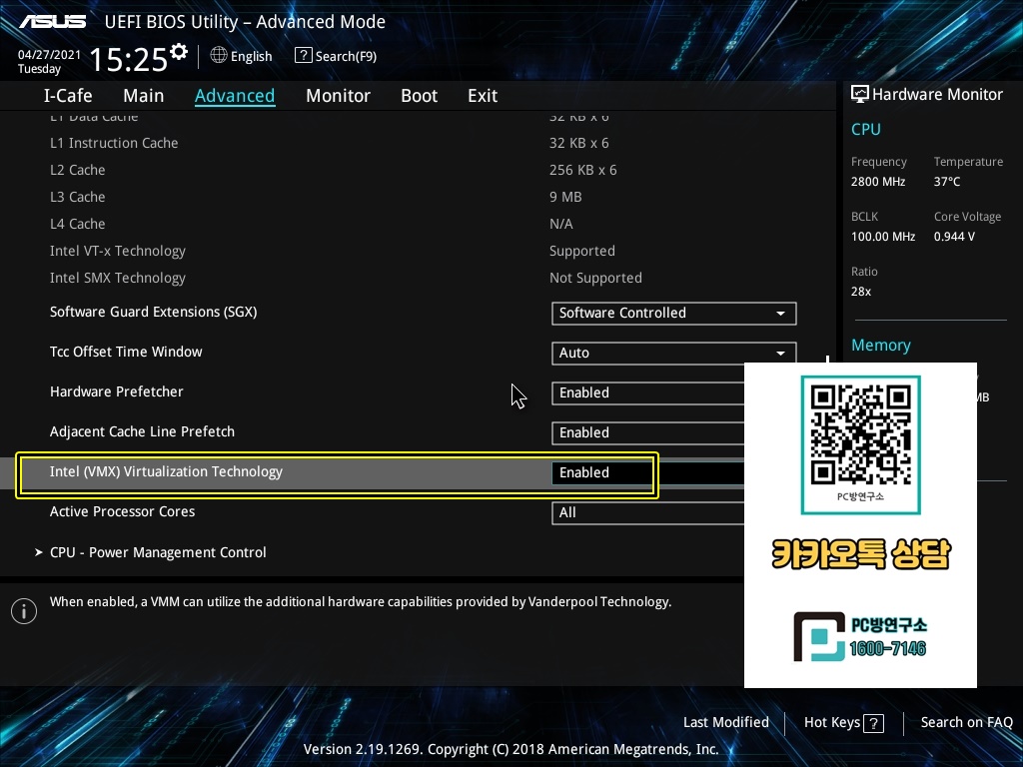The height and width of the screenshot is (767, 1023).
Task: Click the 04/27/2021 date display
Action: tap(49, 55)
